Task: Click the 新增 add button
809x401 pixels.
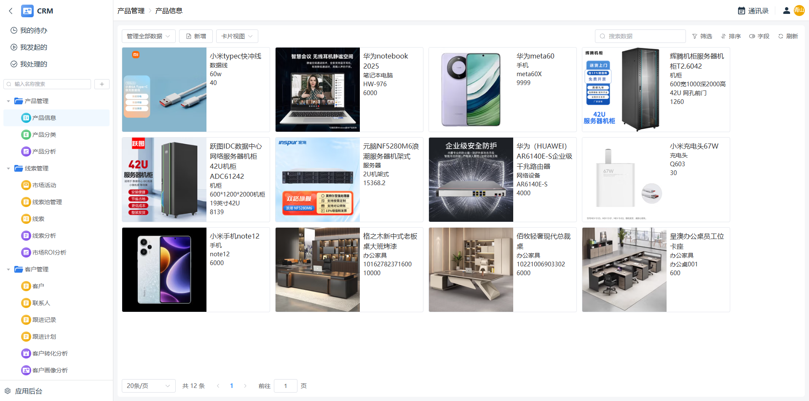Action: click(196, 36)
